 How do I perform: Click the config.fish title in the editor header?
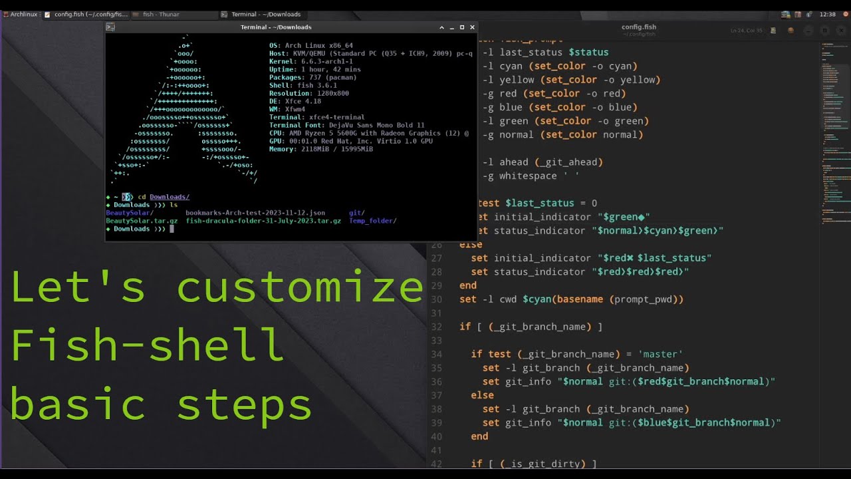point(639,27)
